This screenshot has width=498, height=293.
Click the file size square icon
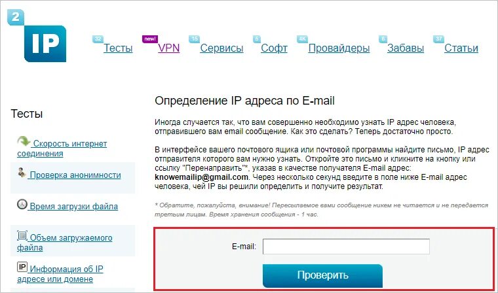pyautogui.click(x=22, y=235)
